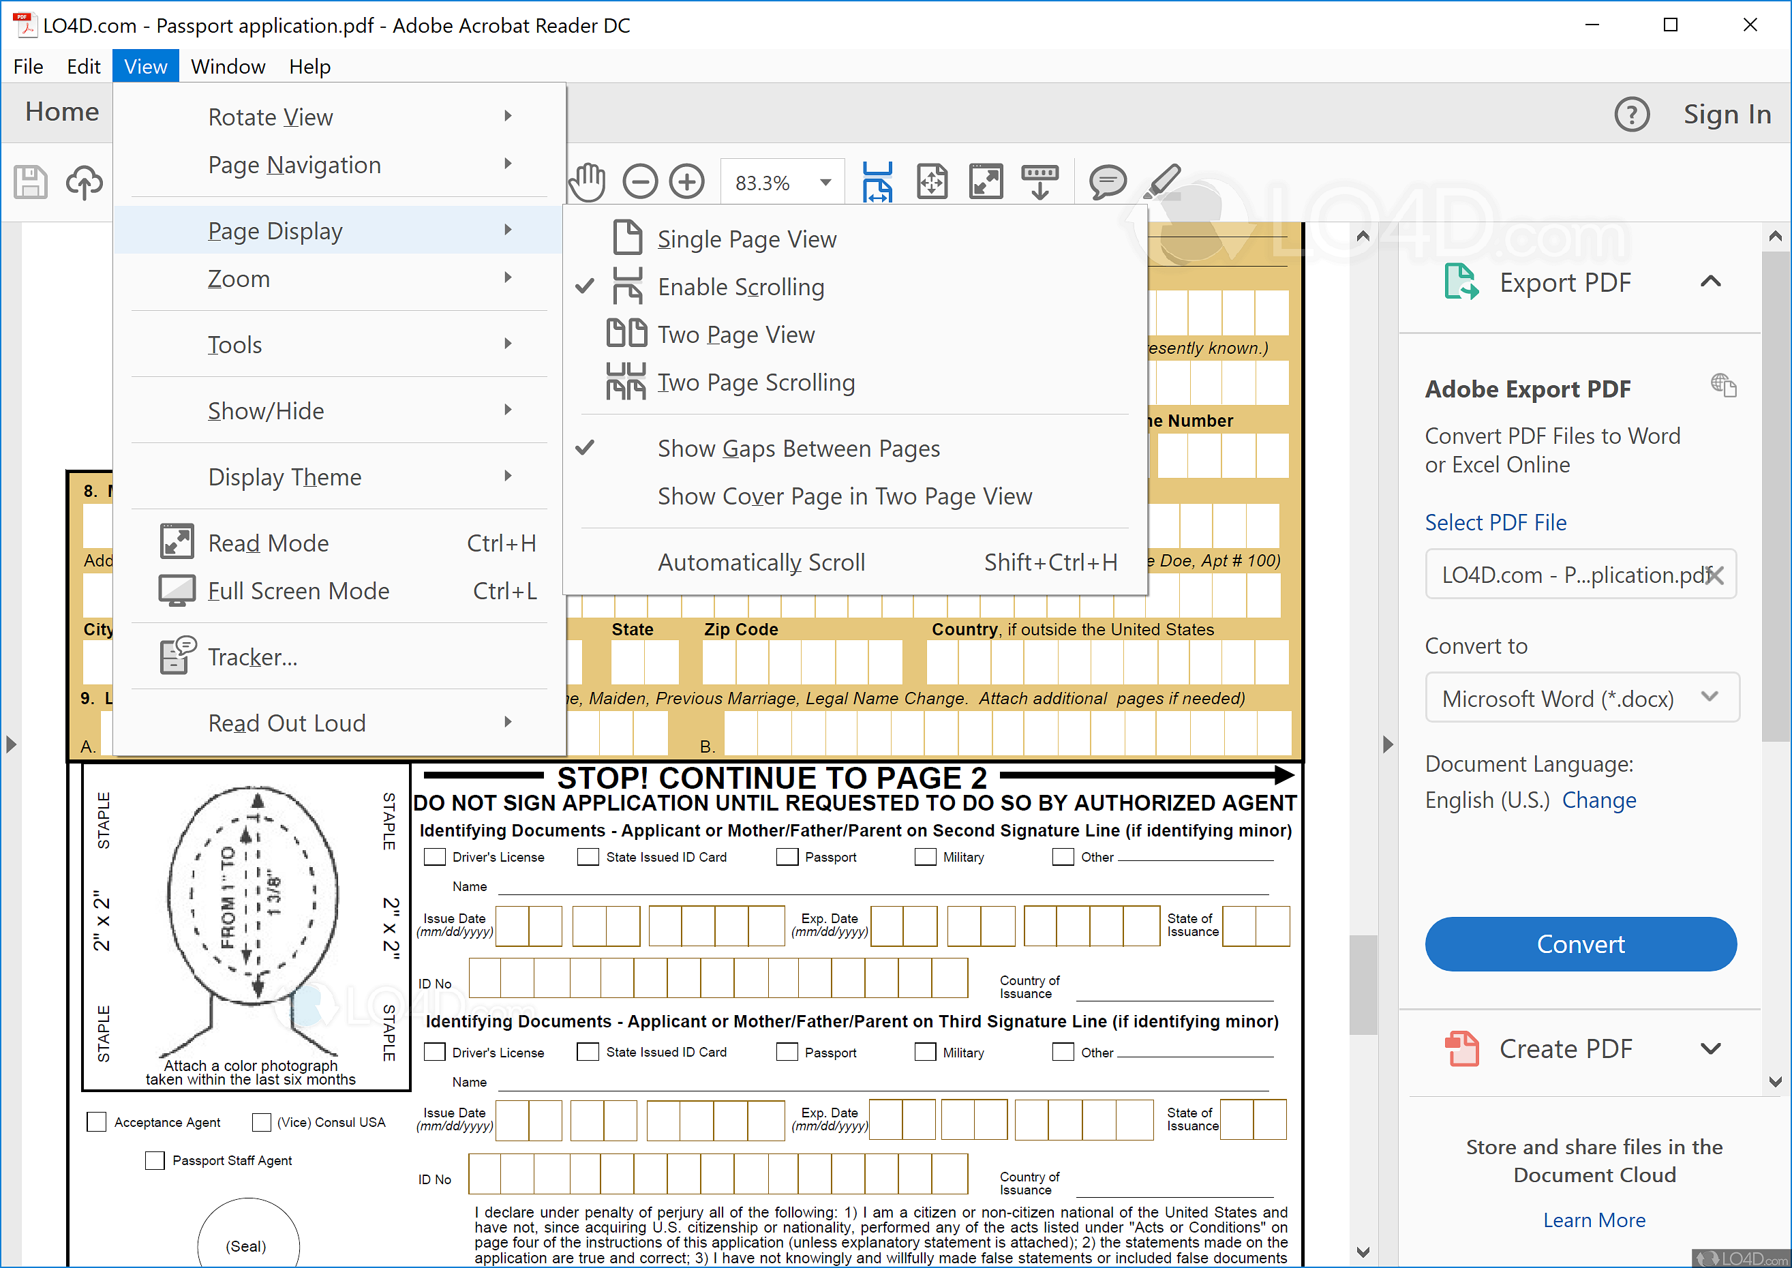Choose Two Page View menu item

[735, 335]
